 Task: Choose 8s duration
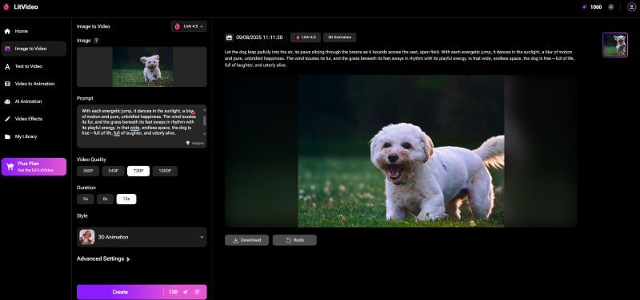point(106,199)
